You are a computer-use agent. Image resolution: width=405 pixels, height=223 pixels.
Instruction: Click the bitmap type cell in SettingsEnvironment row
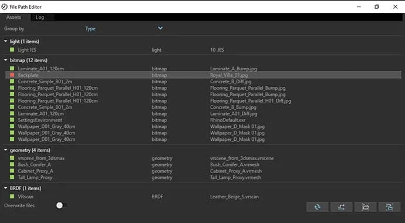(x=159, y=120)
